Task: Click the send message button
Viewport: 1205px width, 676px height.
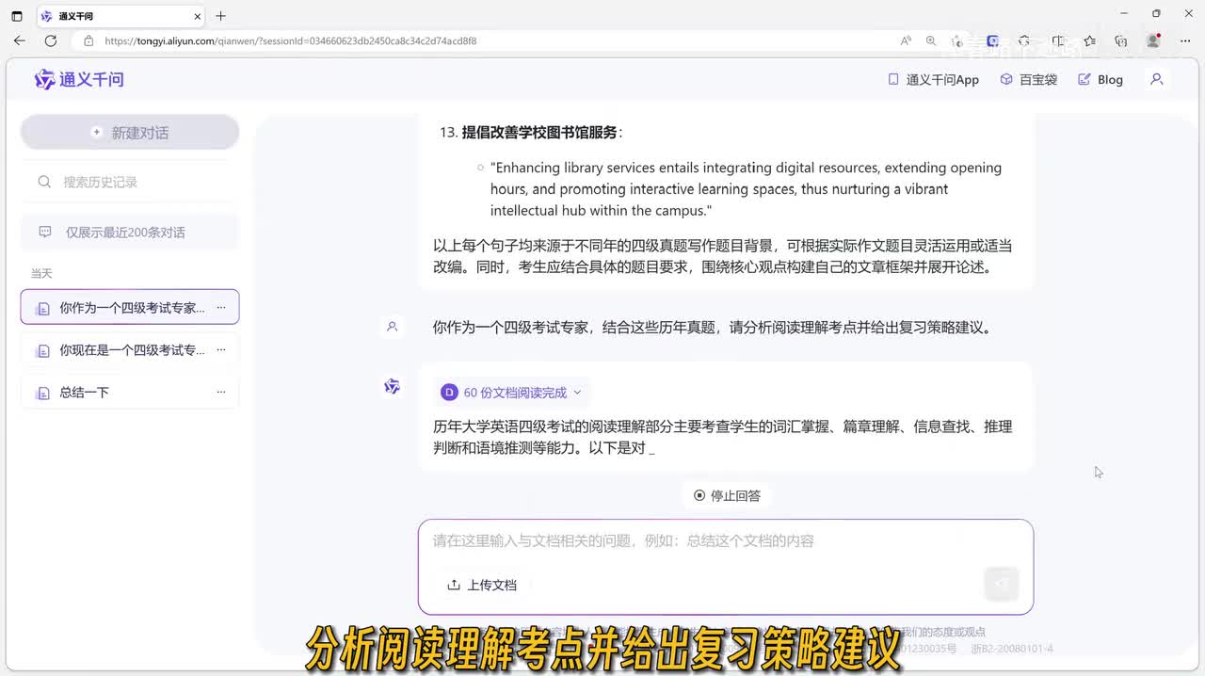Action: tap(1001, 584)
